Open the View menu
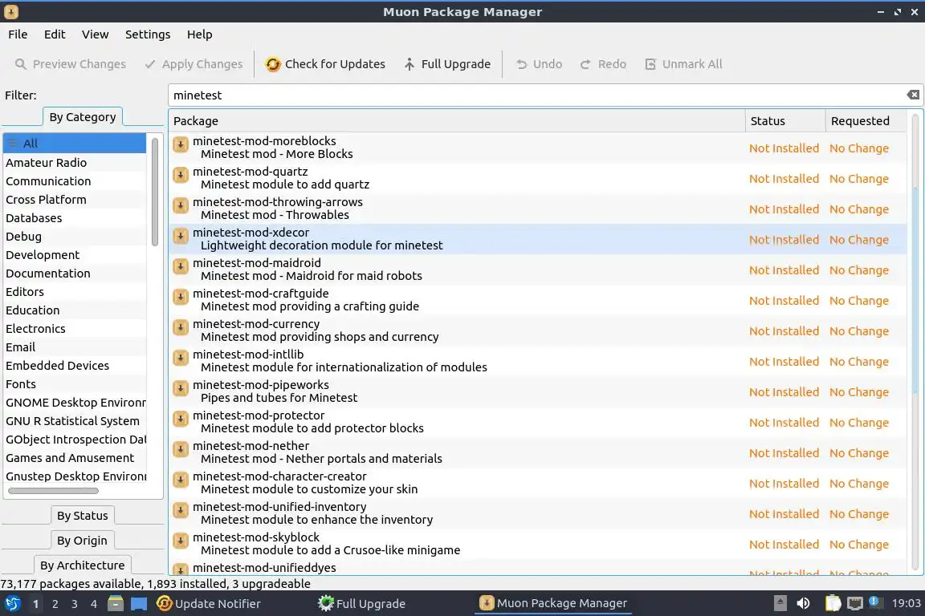 (x=95, y=34)
